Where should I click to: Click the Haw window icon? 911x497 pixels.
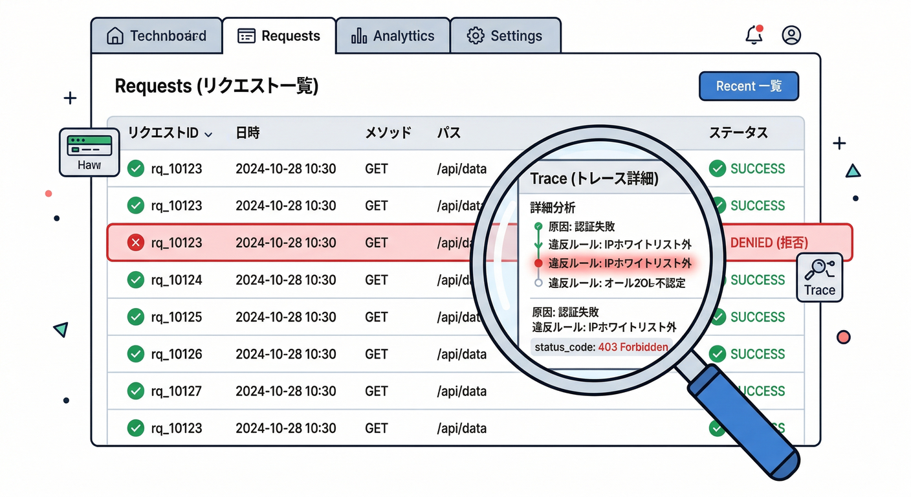[89, 151]
